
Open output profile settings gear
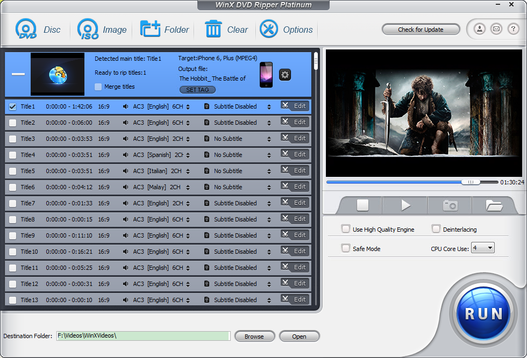(284, 75)
